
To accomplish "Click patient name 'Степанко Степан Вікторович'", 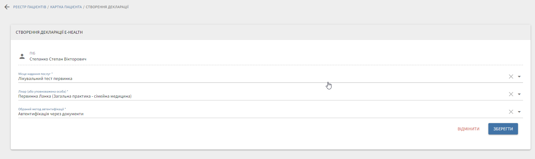I will tap(58, 59).
